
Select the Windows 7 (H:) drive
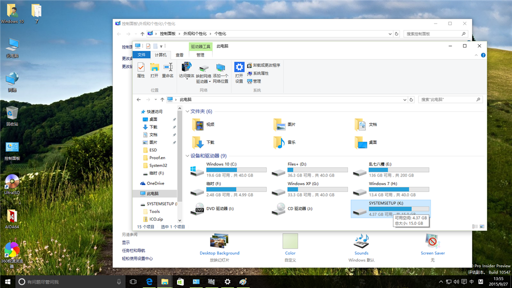coord(391,189)
